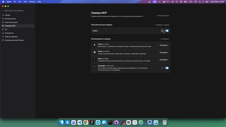Toggle the Playwright server switch
Screen dimensions: 226x127
pos(167,68)
